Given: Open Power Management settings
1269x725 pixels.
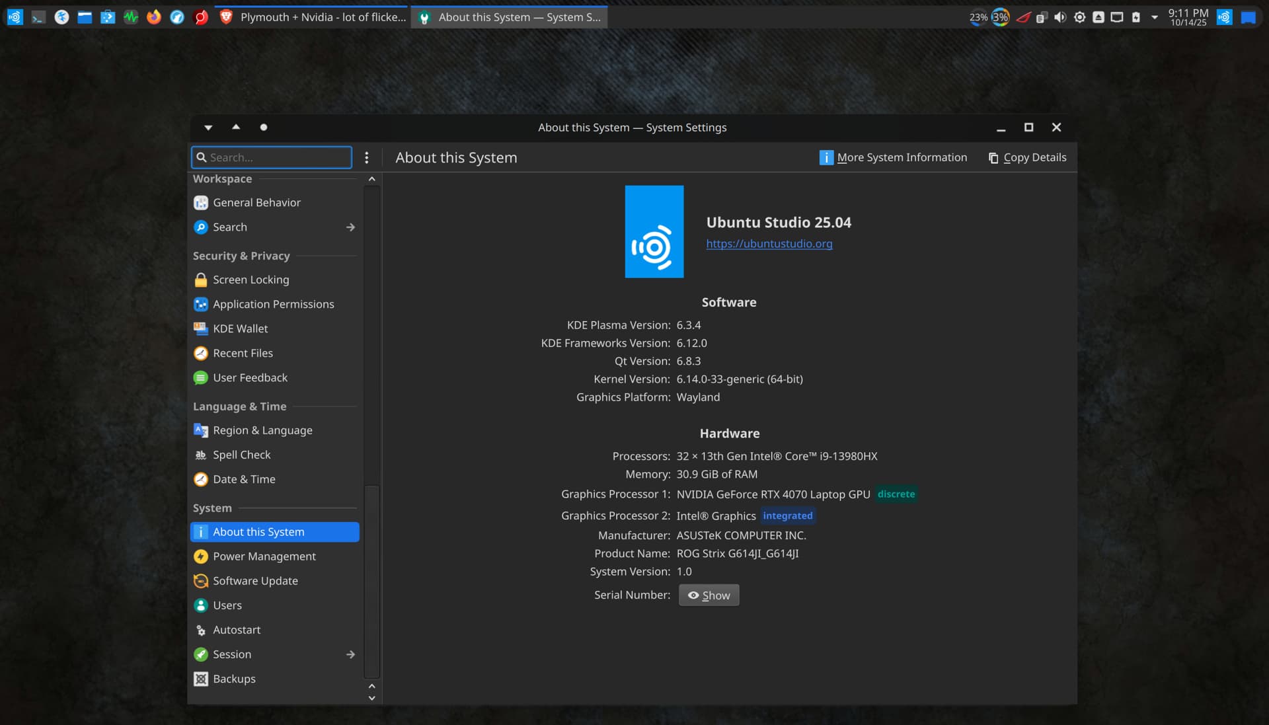Looking at the screenshot, I should (x=264, y=556).
